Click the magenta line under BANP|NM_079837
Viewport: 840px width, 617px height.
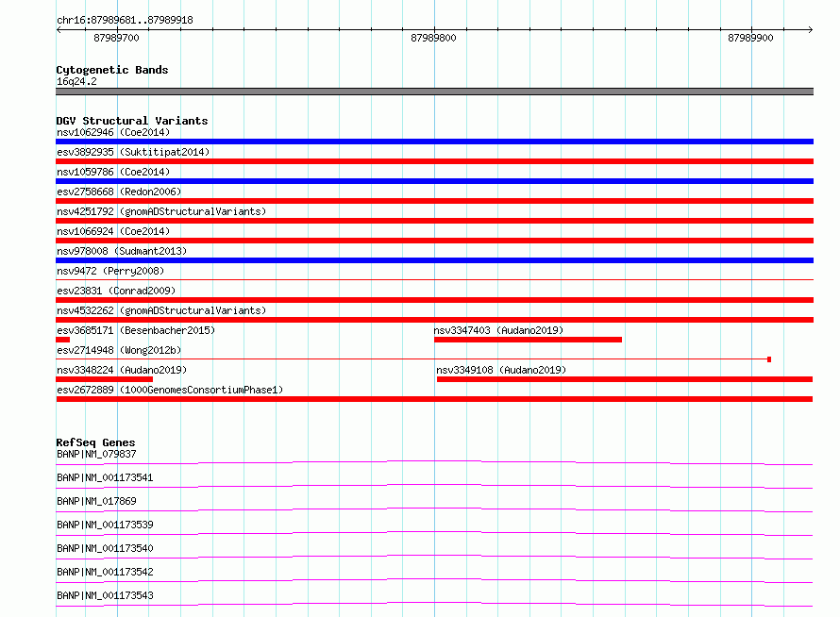[434, 462]
